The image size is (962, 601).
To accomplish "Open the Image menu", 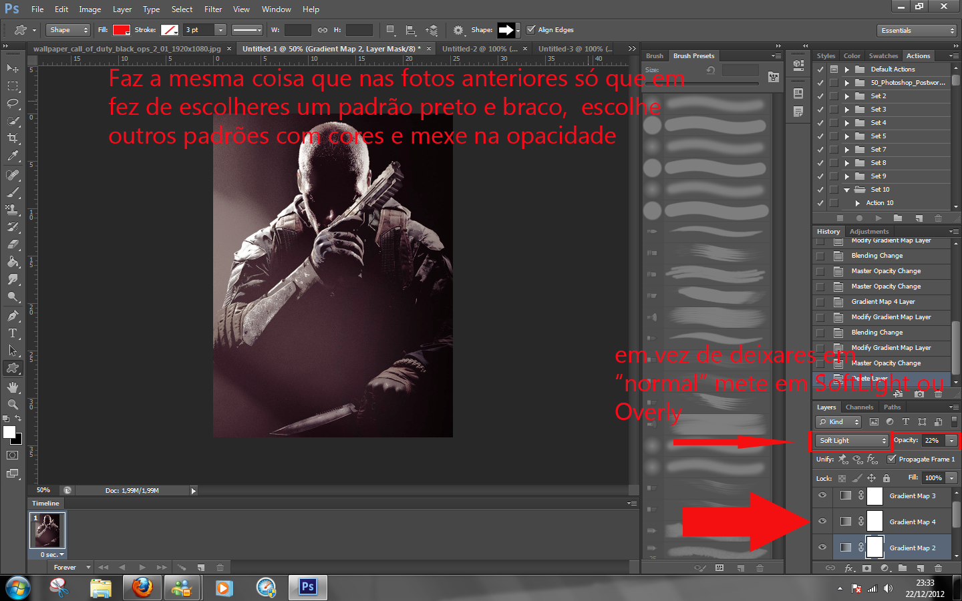I will pyautogui.click(x=90, y=9).
